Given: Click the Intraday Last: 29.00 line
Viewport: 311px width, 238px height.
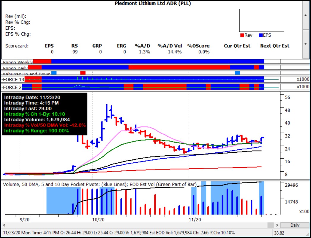Looking at the screenshot, I should pyautogui.click(x=28, y=108).
